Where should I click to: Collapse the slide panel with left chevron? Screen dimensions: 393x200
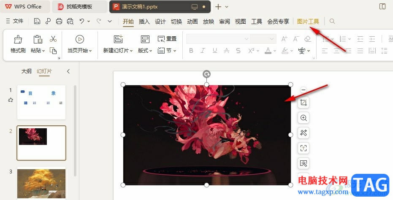(68, 71)
